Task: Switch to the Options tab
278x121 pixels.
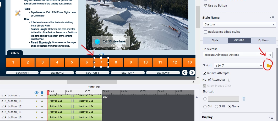Action: coord(264,40)
